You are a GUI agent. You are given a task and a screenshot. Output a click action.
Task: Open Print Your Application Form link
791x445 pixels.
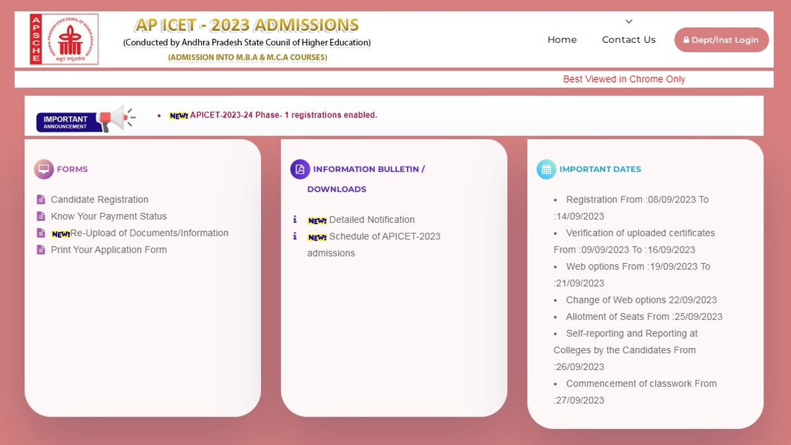109,250
